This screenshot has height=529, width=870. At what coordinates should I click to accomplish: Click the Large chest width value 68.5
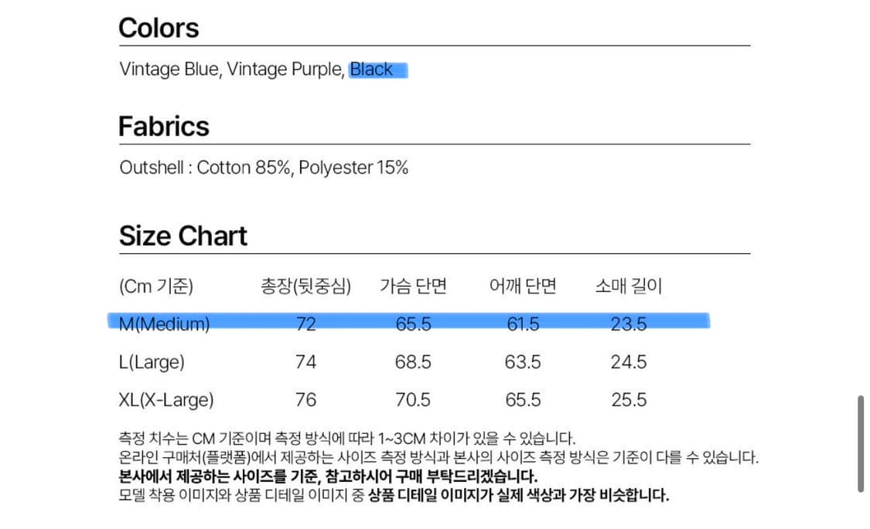(413, 362)
